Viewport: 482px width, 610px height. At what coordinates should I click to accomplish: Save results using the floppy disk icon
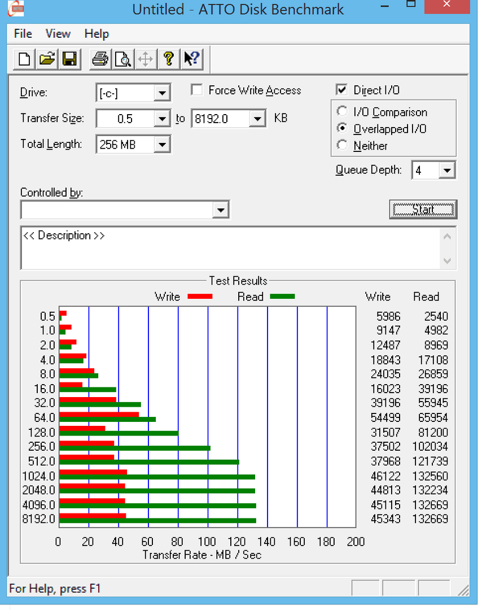[69, 59]
